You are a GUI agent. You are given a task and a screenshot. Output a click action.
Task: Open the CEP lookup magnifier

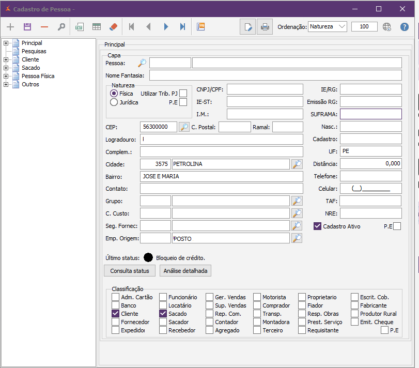click(x=184, y=127)
